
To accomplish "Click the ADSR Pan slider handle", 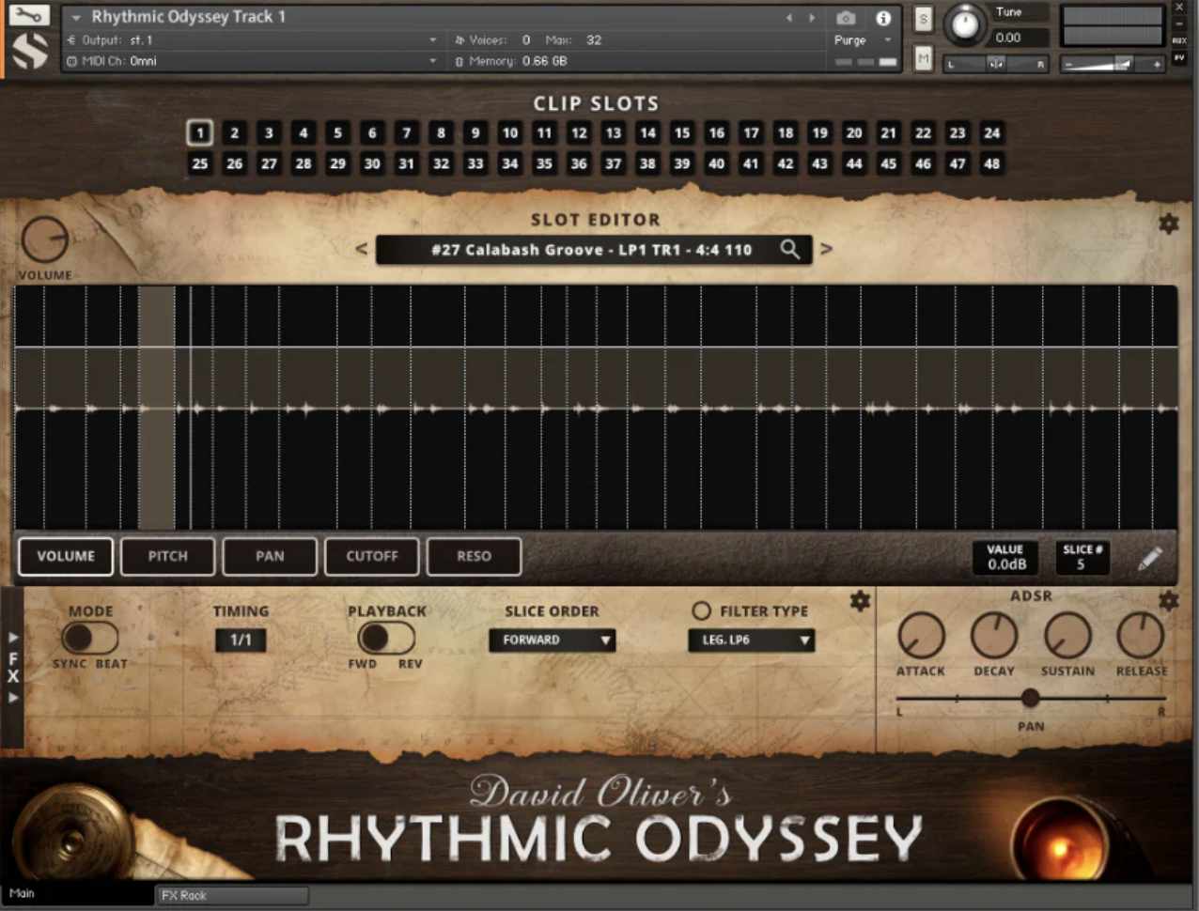I will [x=1030, y=698].
